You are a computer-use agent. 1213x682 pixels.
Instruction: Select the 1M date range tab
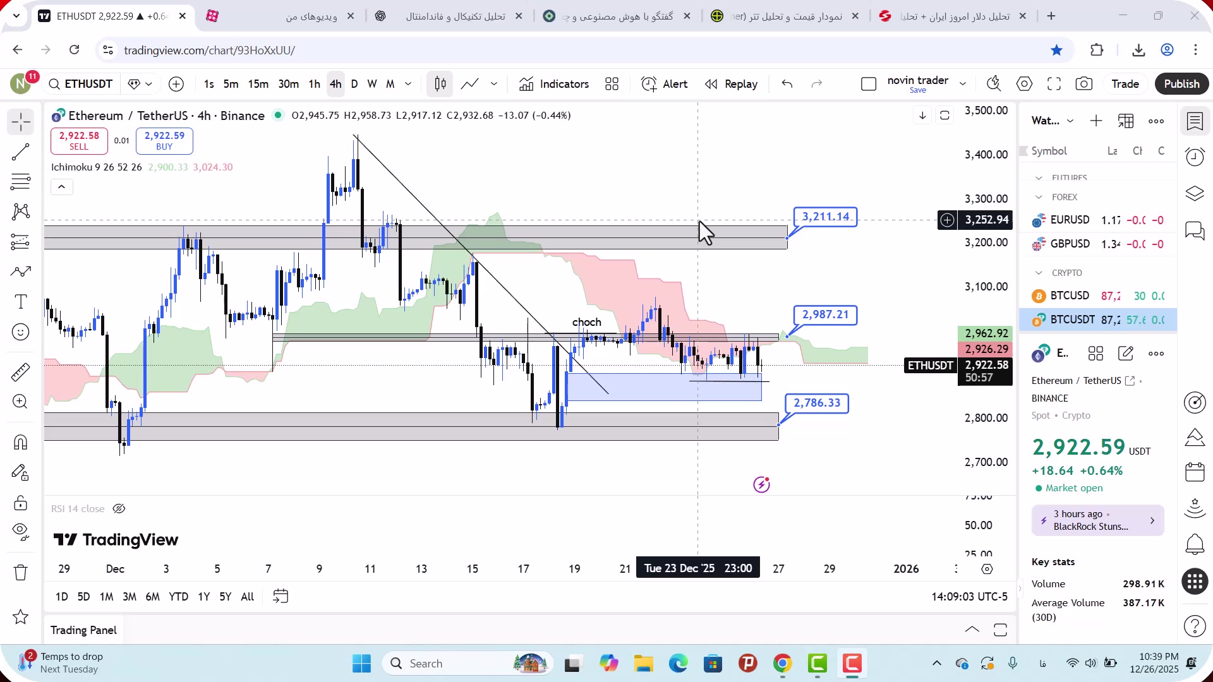(106, 597)
